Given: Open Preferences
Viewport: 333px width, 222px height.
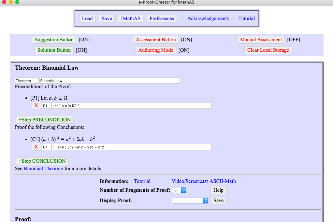Looking at the screenshot, I should [162, 19].
